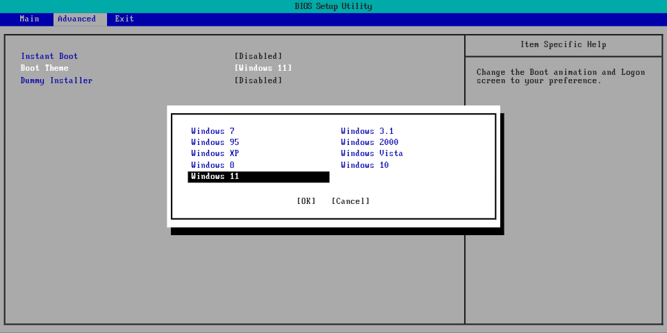
Task: Choose Windows 7 boot theme
Action: pos(213,131)
